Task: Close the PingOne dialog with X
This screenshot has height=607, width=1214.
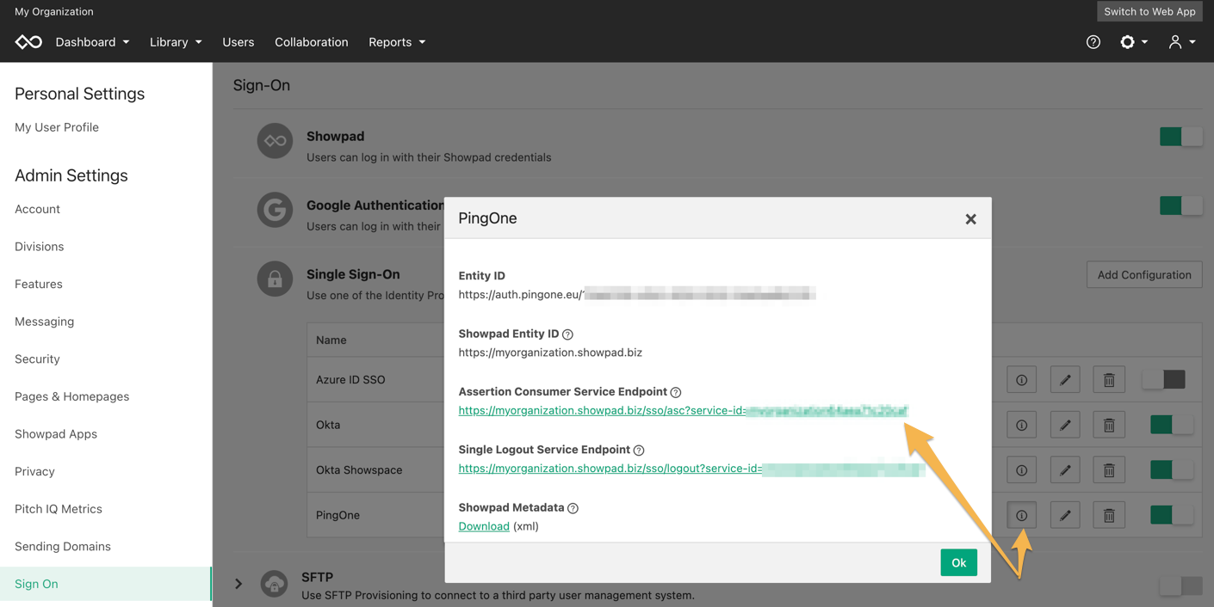Action: (x=970, y=219)
